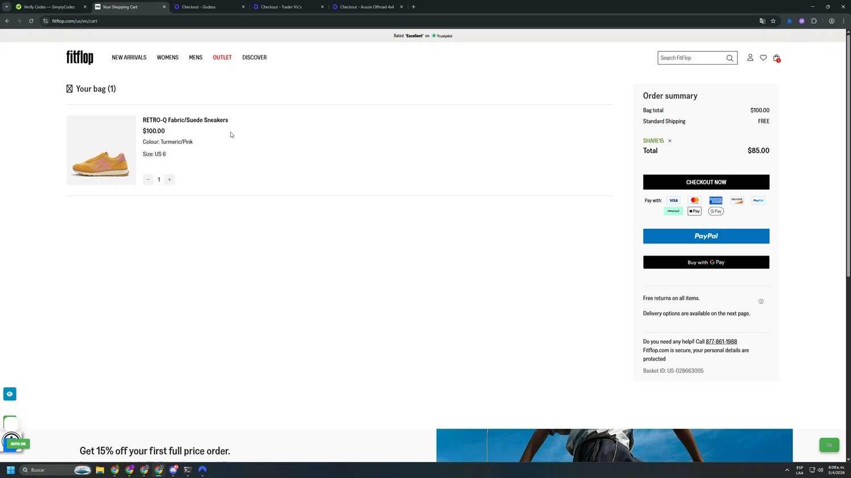851x478 pixels.
Task: Decrease sneaker quantity with minus button
Action: (148, 180)
